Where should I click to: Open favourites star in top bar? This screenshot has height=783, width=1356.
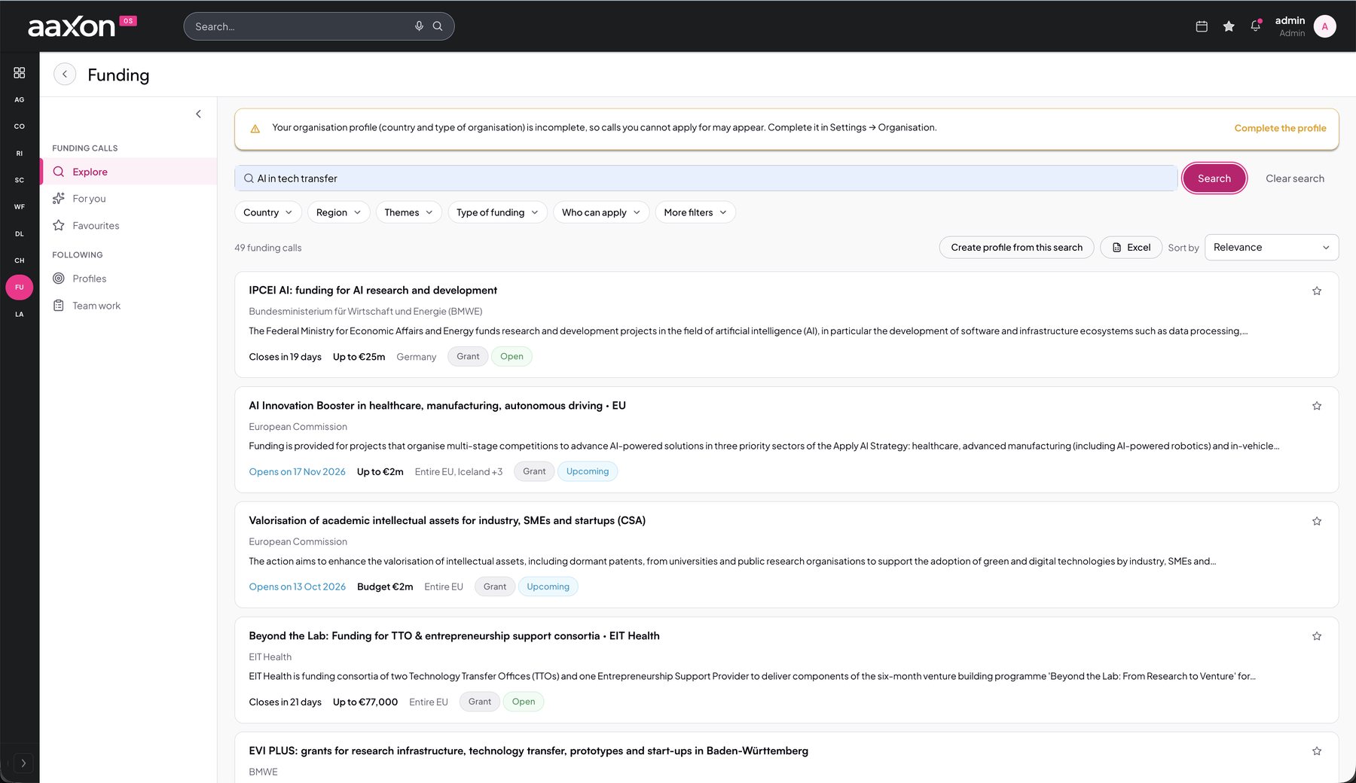tap(1229, 26)
